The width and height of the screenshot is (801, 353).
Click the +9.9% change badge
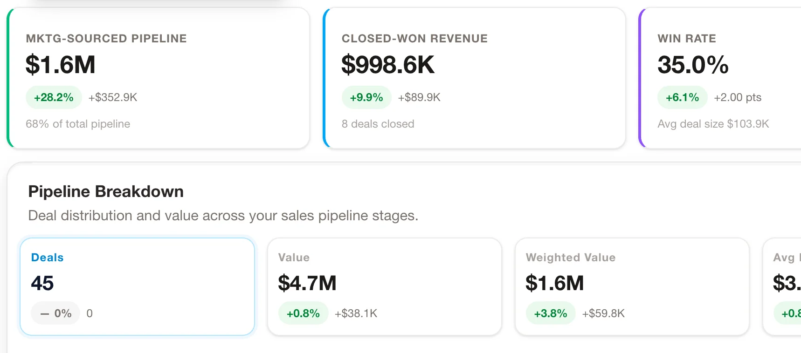tap(366, 97)
